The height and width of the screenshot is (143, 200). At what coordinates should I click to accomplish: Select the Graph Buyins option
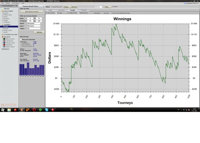[79, 13]
